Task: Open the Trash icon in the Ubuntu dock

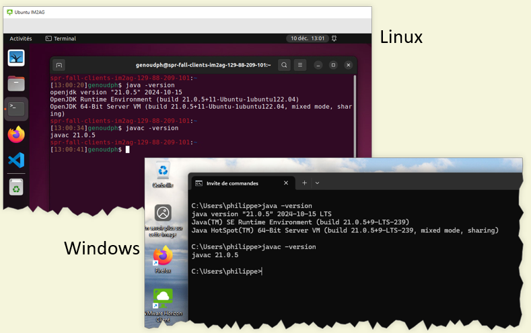Action: pyautogui.click(x=16, y=188)
